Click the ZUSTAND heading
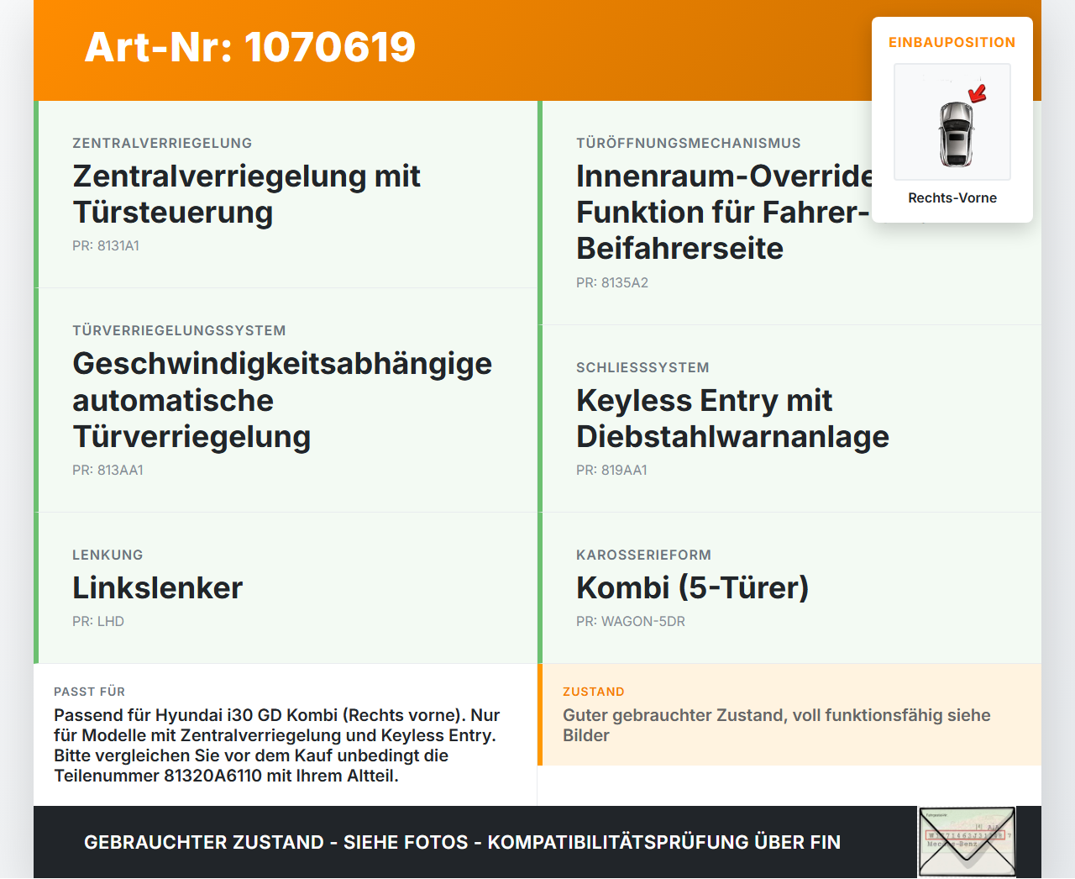This screenshot has width=1075, height=879. (593, 692)
